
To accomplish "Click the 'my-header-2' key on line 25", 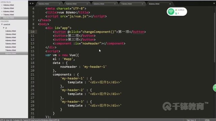I will click(72, 90).
